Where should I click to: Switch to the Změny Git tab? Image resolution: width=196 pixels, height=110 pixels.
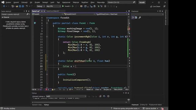(144, 105)
